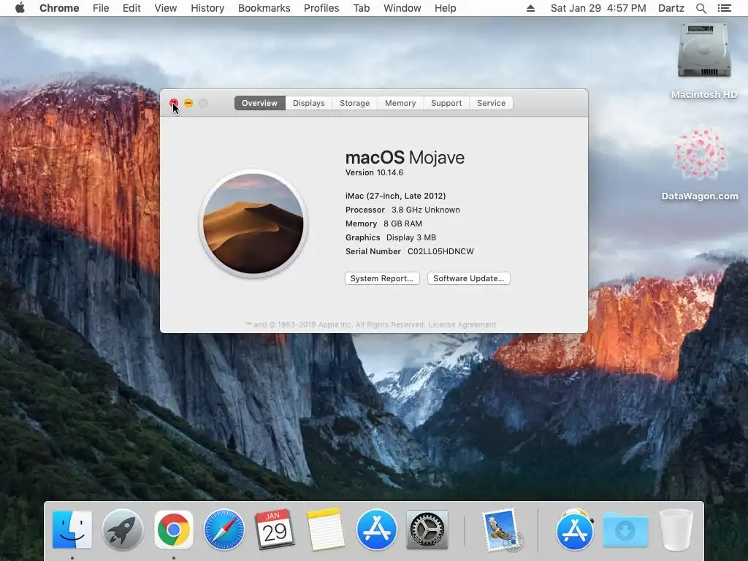Click the App Store icon beside Downloads folder

point(575,530)
